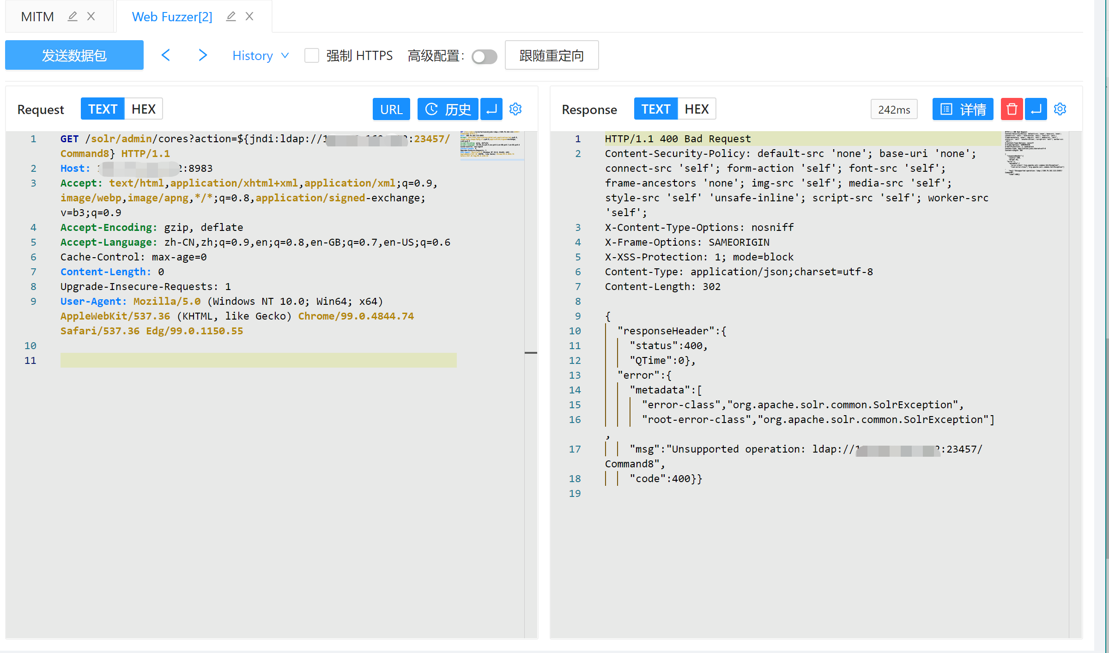The image size is (1109, 653).
Task: Click the Host header line
Action: [x=137, y=169]
